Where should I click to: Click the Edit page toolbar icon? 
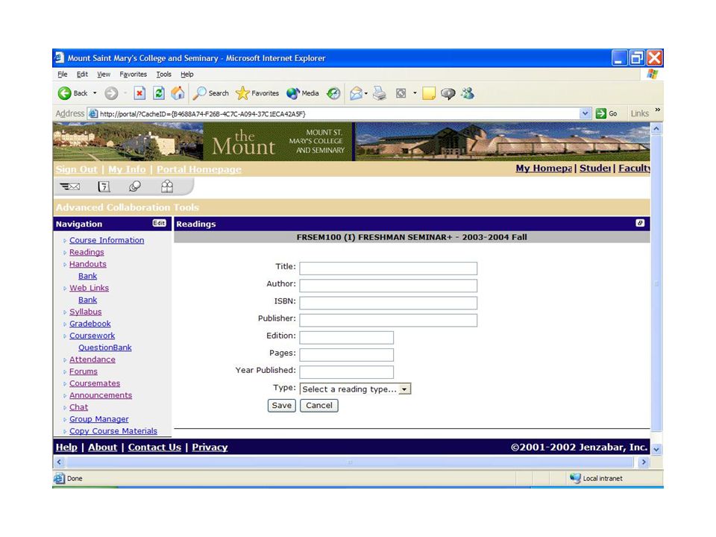(401, 94)
